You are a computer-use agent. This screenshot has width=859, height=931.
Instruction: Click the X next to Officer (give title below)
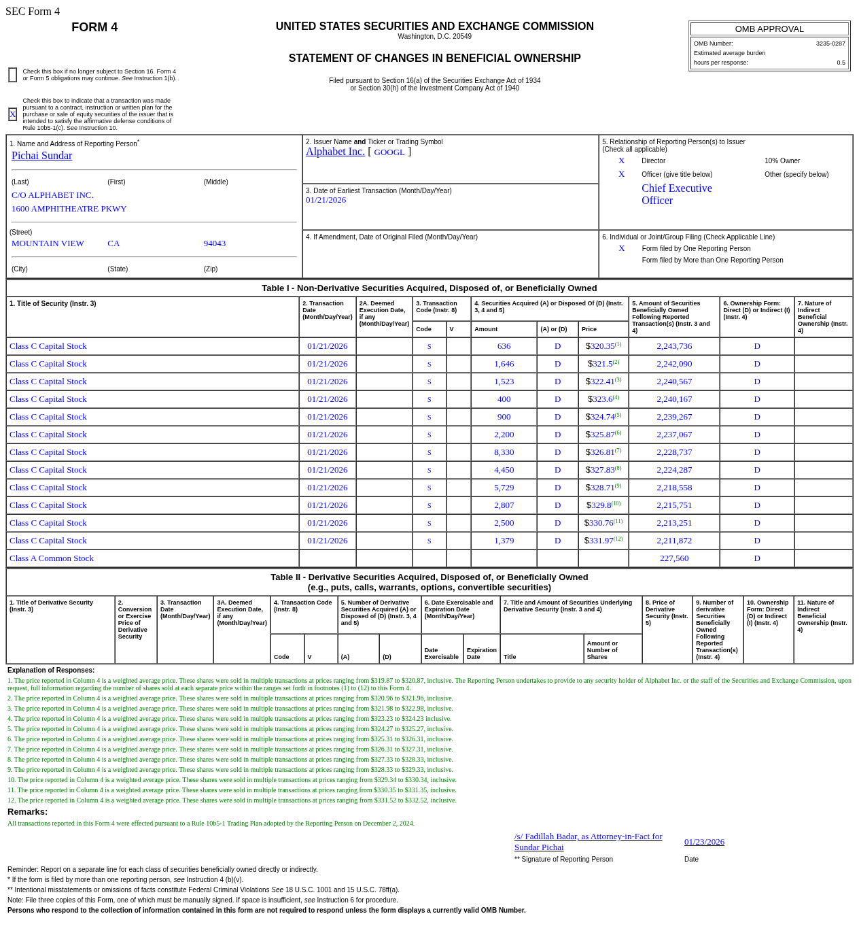click(621, 174)
